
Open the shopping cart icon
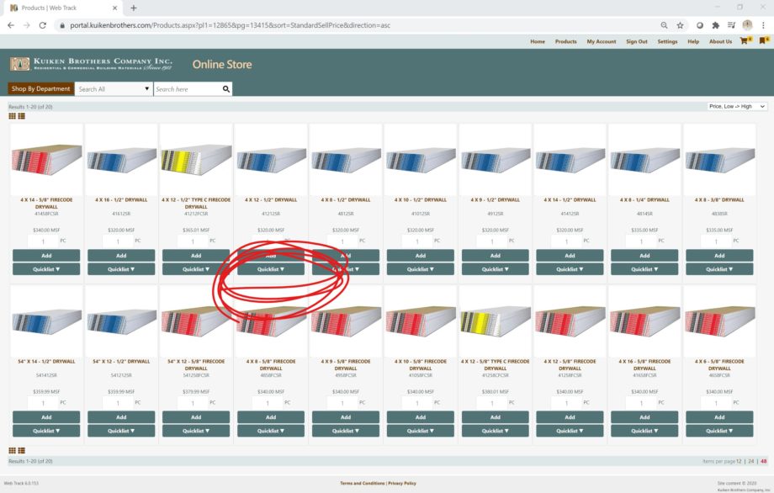[745, 41]
